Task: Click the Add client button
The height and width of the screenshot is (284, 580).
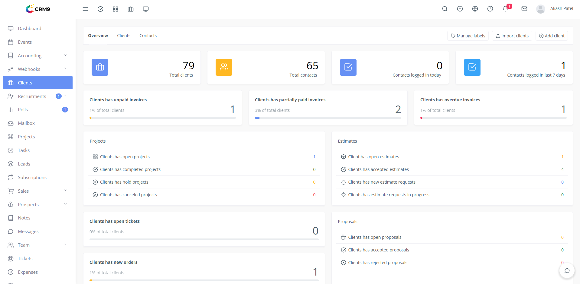Action: [x=552, y=36]
